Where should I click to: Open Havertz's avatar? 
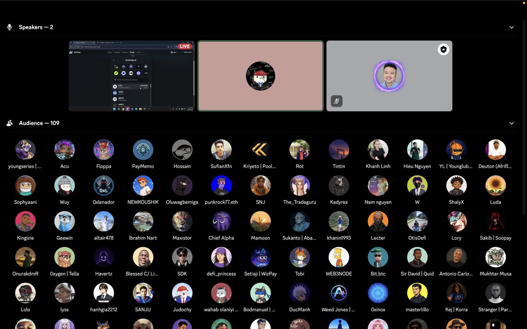click(104, 257)
